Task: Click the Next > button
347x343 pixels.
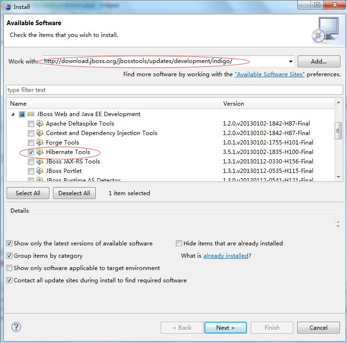Action: (x=226, y=327)
